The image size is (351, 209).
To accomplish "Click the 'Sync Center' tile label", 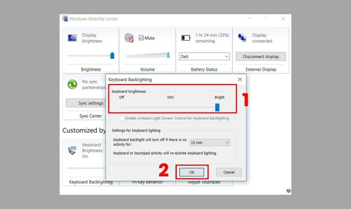I will click(91, 116).
